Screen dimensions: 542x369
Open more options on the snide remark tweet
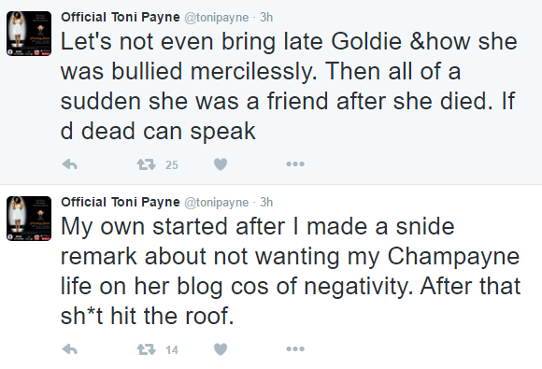click(295, 349)
